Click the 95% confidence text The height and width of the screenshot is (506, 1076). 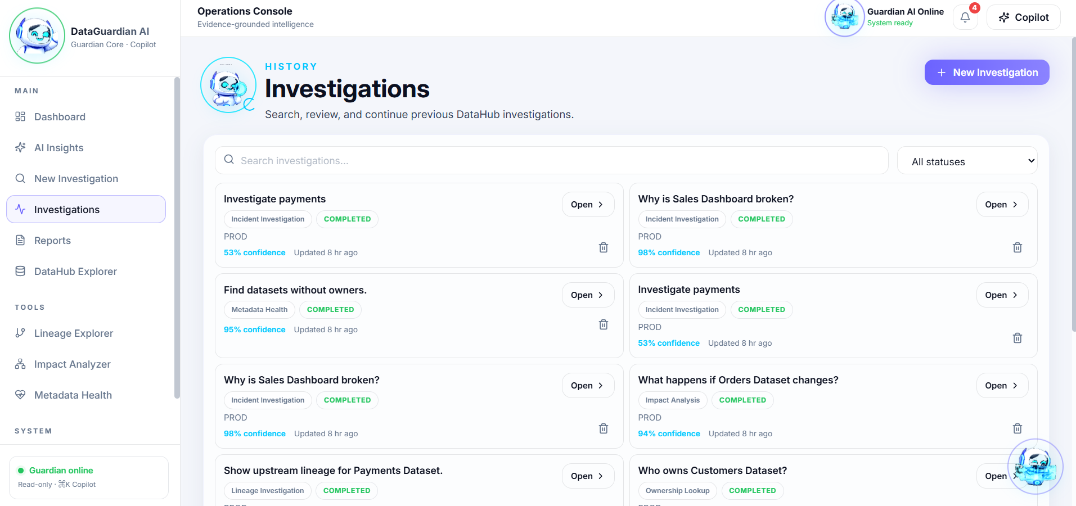[x=255, y=329]
